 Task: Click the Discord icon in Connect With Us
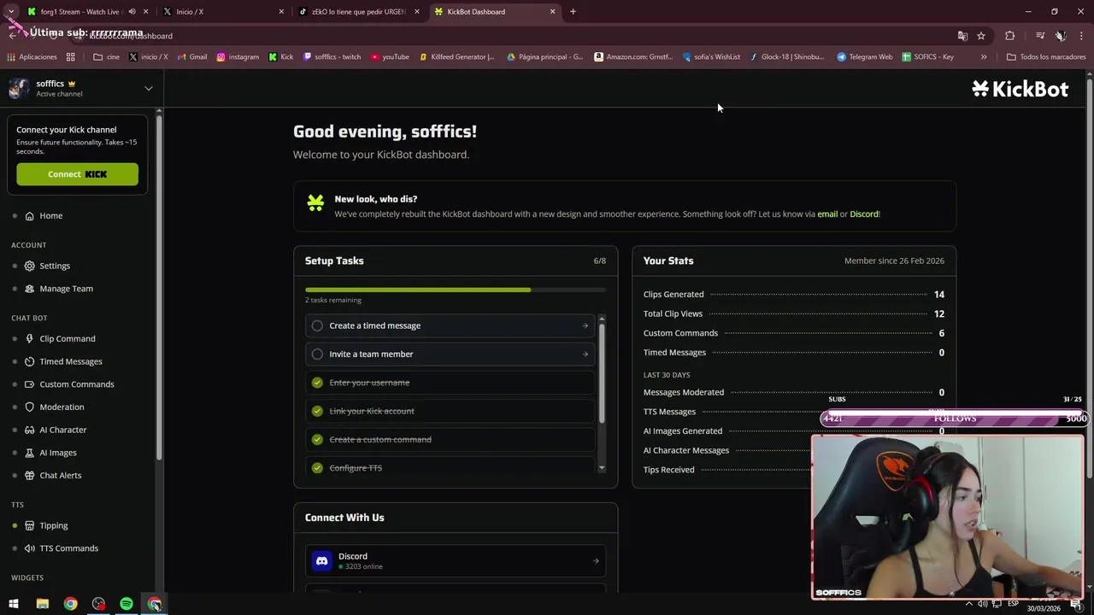(321, 561)
